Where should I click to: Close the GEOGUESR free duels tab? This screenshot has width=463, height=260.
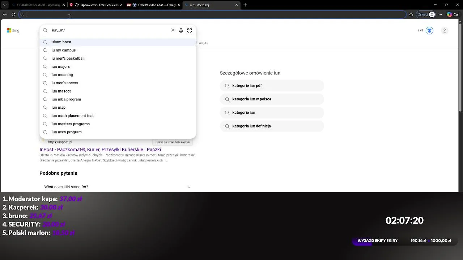click(x=63, y=5)
